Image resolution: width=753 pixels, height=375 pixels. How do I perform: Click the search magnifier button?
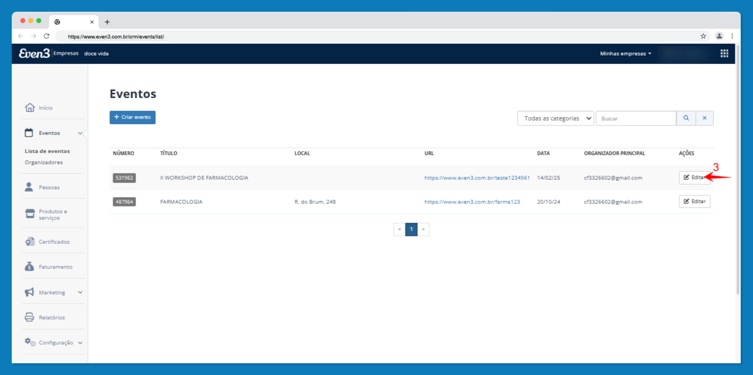click(686, 118)
